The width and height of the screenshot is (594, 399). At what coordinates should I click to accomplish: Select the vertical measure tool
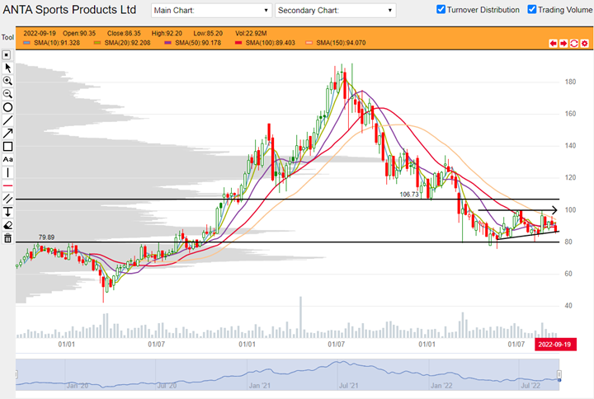pyautogui.click(x=7, y=212)
